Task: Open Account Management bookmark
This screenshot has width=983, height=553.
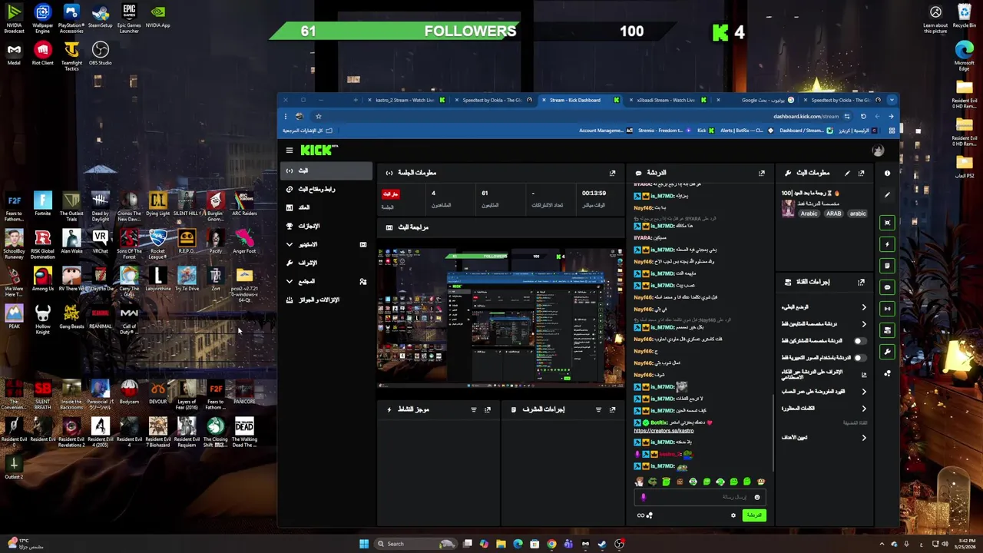Action: click(605, 131)
